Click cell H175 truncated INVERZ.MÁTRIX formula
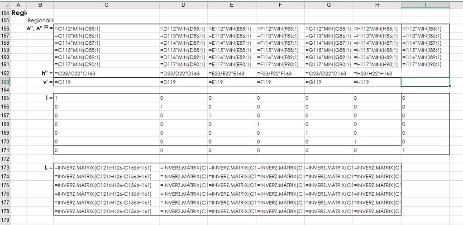 point(377,185)
